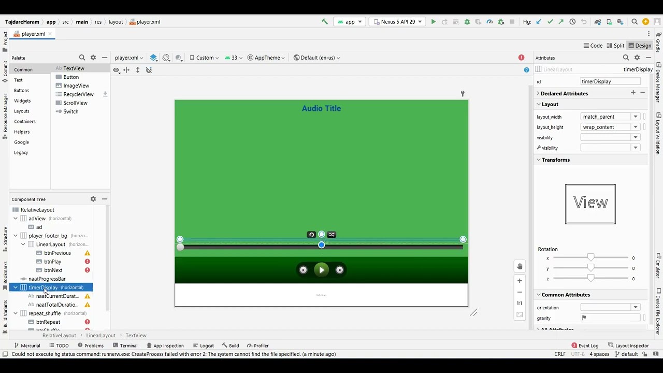
Task: Open the Layout Inspector
Action: (x=628, y=346)
